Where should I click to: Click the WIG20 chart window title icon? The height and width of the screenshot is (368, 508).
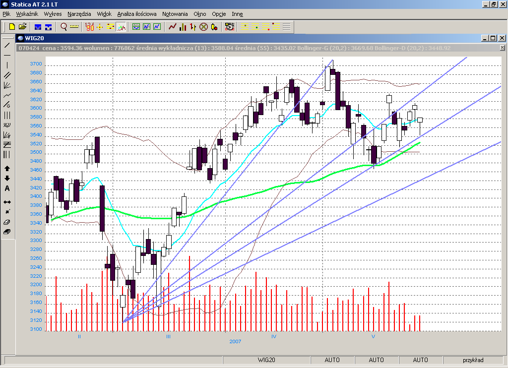(x=20, y=38)
